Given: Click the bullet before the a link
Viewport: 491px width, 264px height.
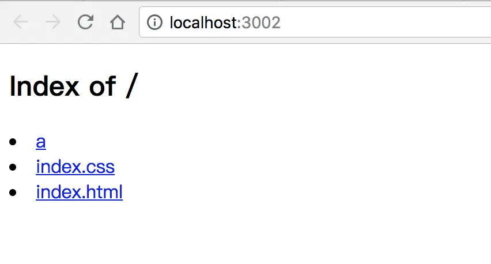Looking at the screenshot, I should pyautogui.click(x=13, y=142).
